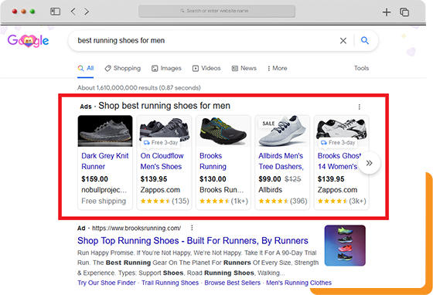This screenshot has height=295, width=433.
Task: Open the Tools options
Action: point(362,68)
